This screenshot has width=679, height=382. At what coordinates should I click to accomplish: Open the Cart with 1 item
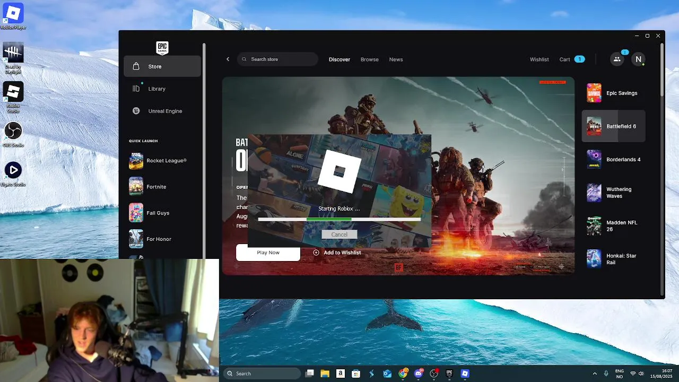[x=572, y=59]
